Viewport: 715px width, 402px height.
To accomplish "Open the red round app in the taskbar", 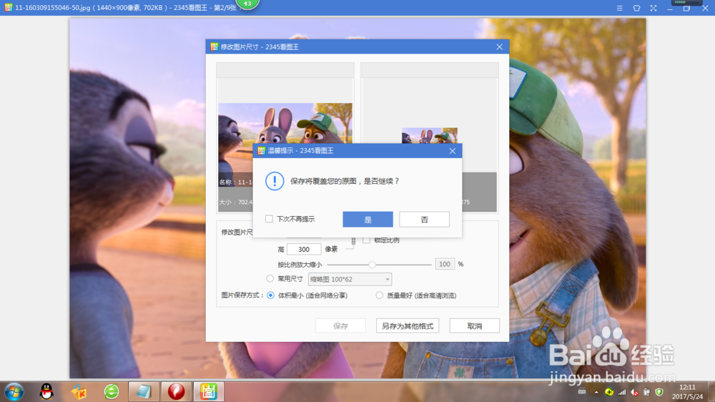I will point(176,391).
